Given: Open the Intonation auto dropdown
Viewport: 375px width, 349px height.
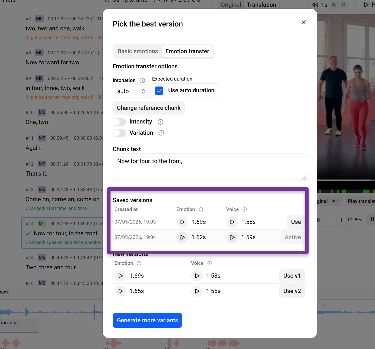Looking at the screenshot, I should click(x=131, y=91).
